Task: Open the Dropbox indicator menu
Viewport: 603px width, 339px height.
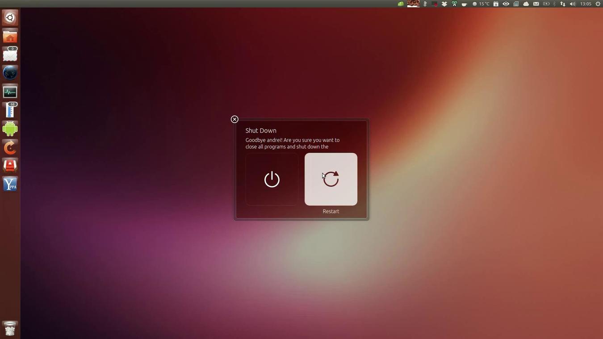Action: click(x=444, y=4)
